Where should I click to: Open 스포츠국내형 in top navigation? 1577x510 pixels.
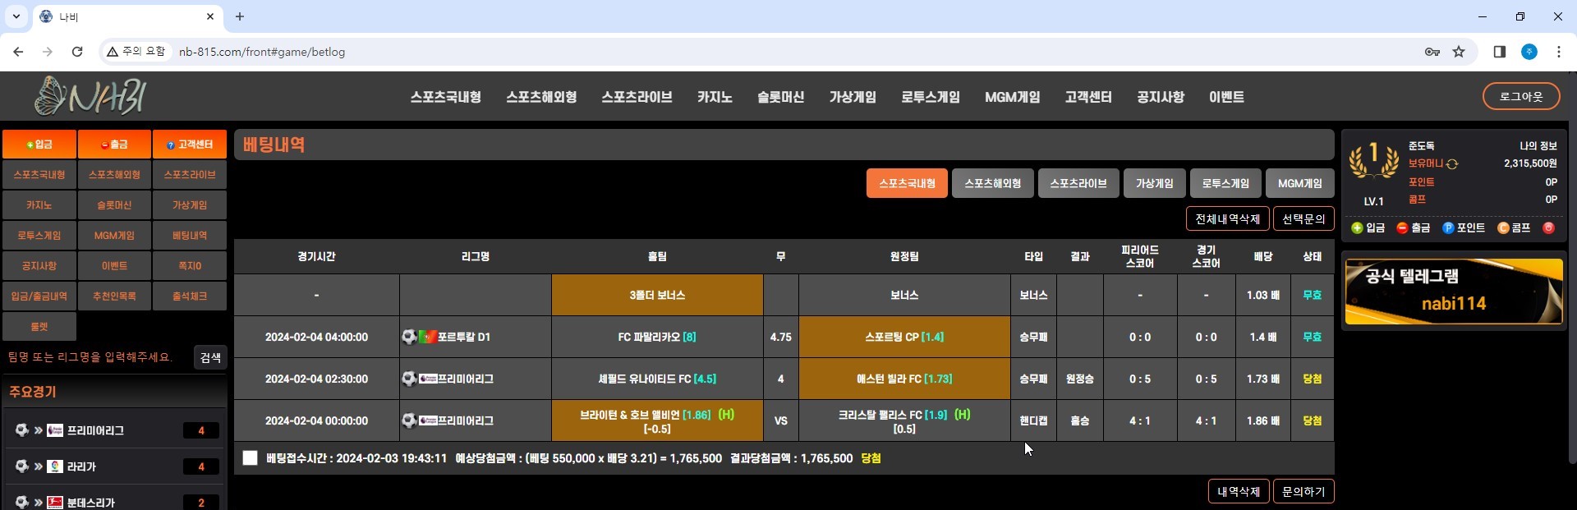446,97
